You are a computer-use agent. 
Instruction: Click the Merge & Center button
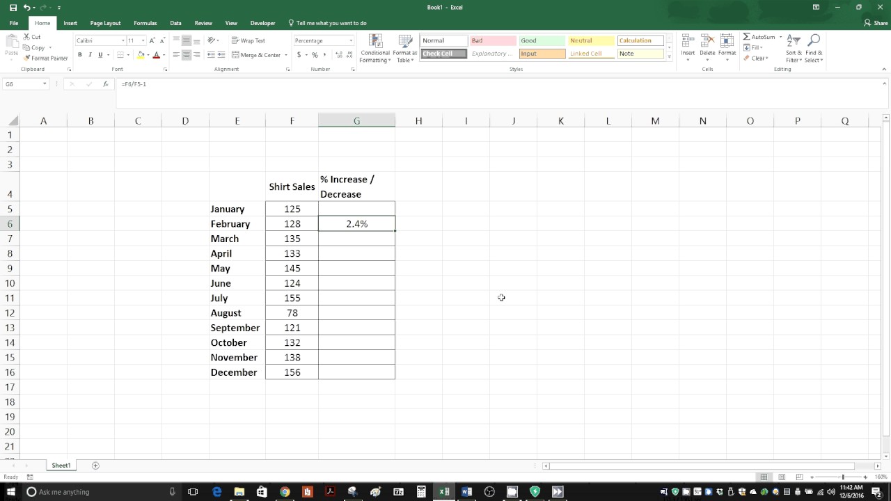pyautogui.click(x=256, y=55)
